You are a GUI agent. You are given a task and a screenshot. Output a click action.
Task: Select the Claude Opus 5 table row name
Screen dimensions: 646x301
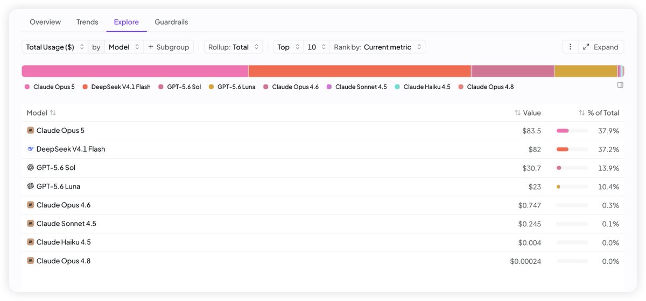point(60,131)
